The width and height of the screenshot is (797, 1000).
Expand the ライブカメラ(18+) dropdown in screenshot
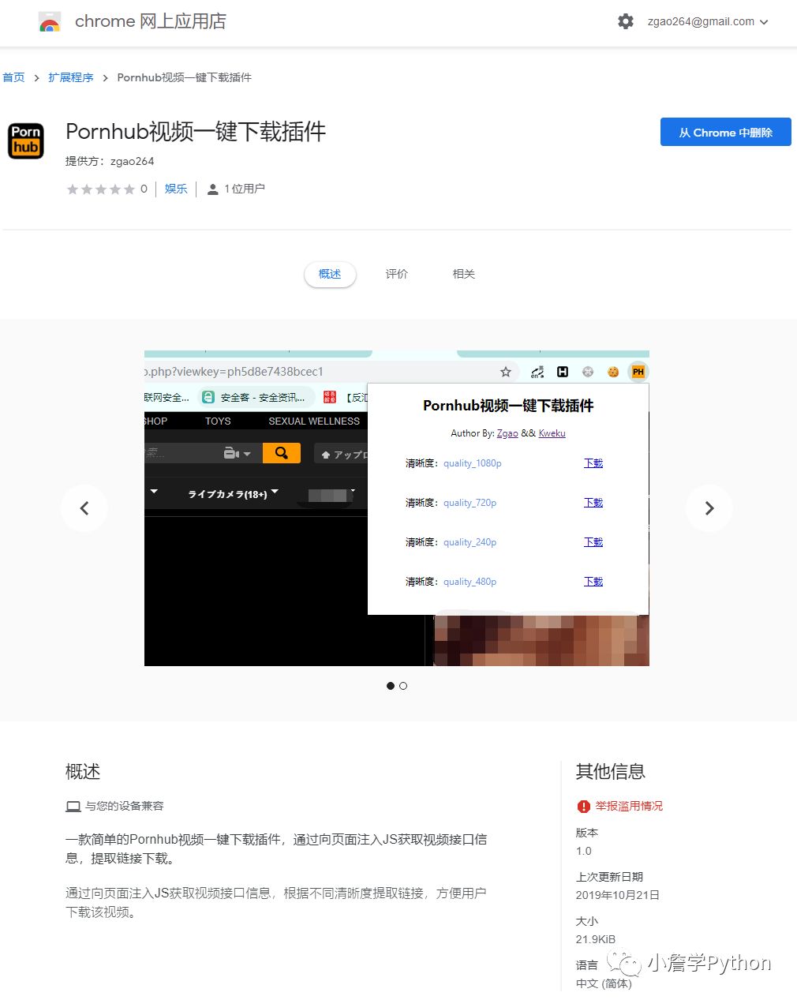(233, 494)
